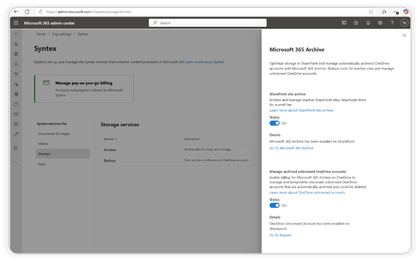Open the notifications bell
Image resolution: width=420 pixels, height=261 pixels.
click(368, 23)
